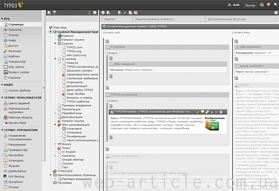Select TYPO3.BIZ in the page tree

point(65,171)
